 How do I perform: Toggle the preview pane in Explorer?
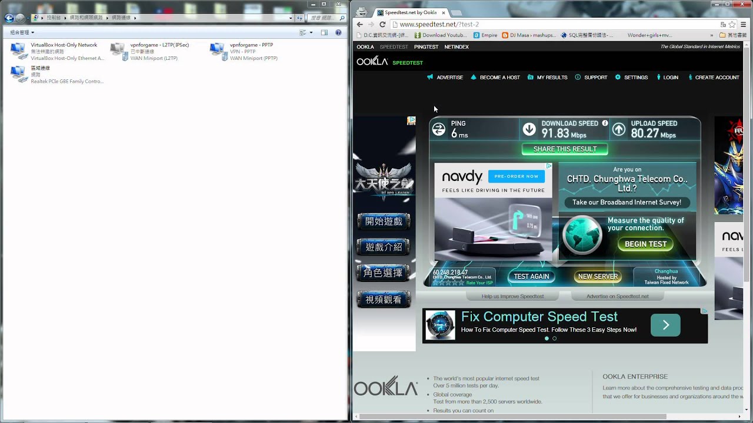pyautogui.click(x=324, y=32)
